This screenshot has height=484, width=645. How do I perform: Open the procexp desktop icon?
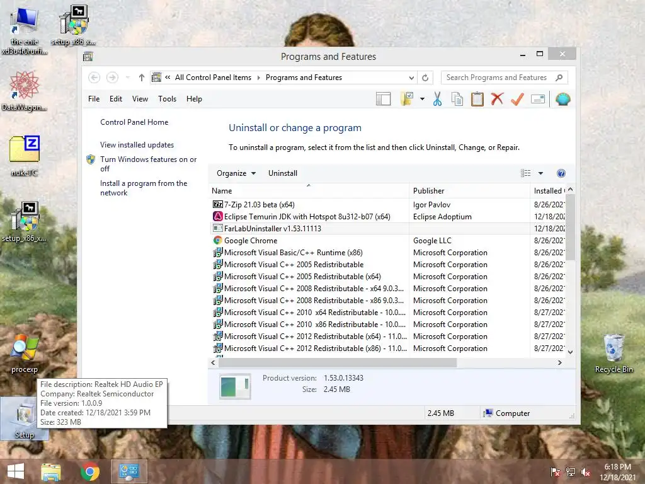pyautogui.click(x=25, y=354)
